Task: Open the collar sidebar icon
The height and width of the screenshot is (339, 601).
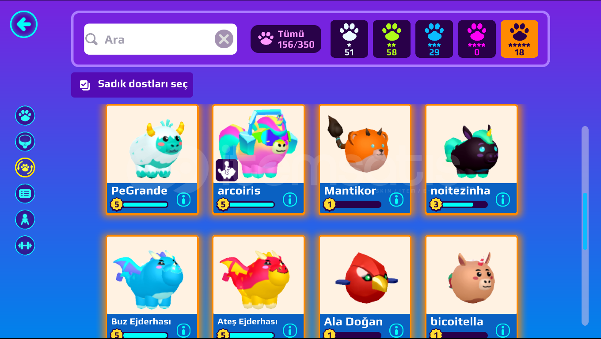Action: tap(25, 142)
